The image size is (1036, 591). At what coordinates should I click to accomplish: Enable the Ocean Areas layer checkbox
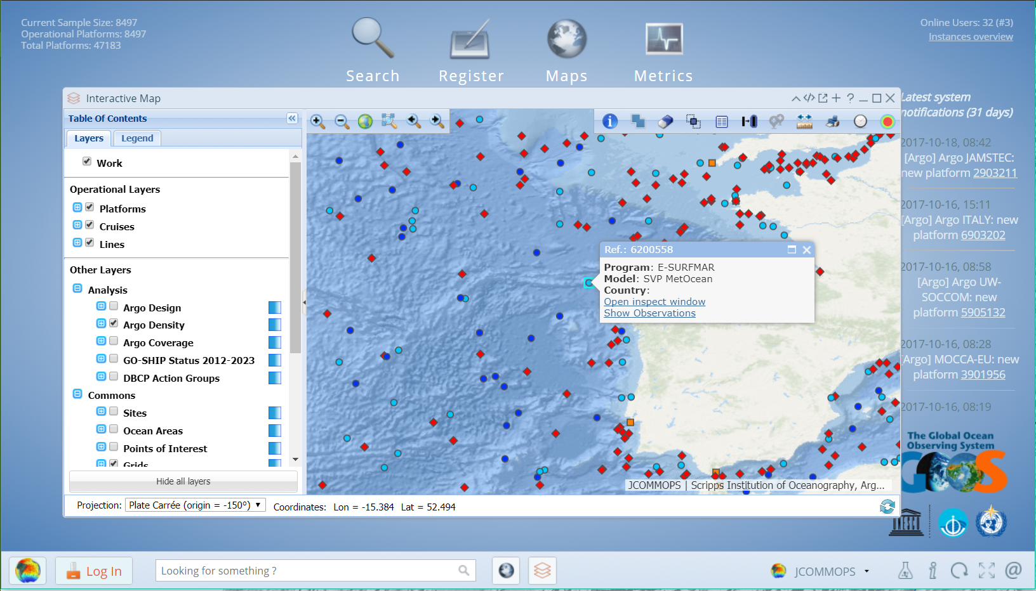(x=114, y=429)
